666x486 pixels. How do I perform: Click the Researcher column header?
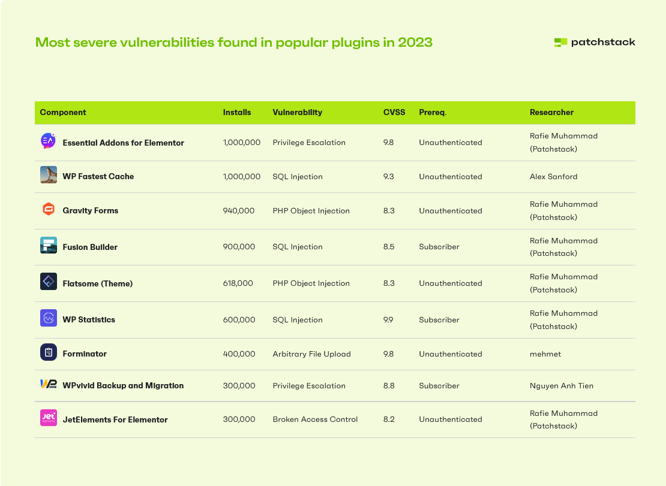[551, 113]
